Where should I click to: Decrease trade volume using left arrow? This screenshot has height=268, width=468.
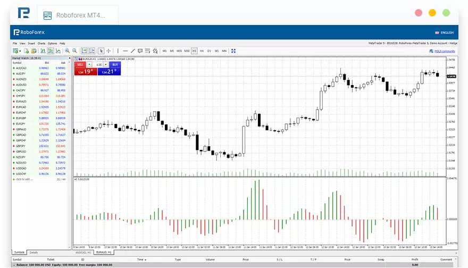(x=89, y=64)
